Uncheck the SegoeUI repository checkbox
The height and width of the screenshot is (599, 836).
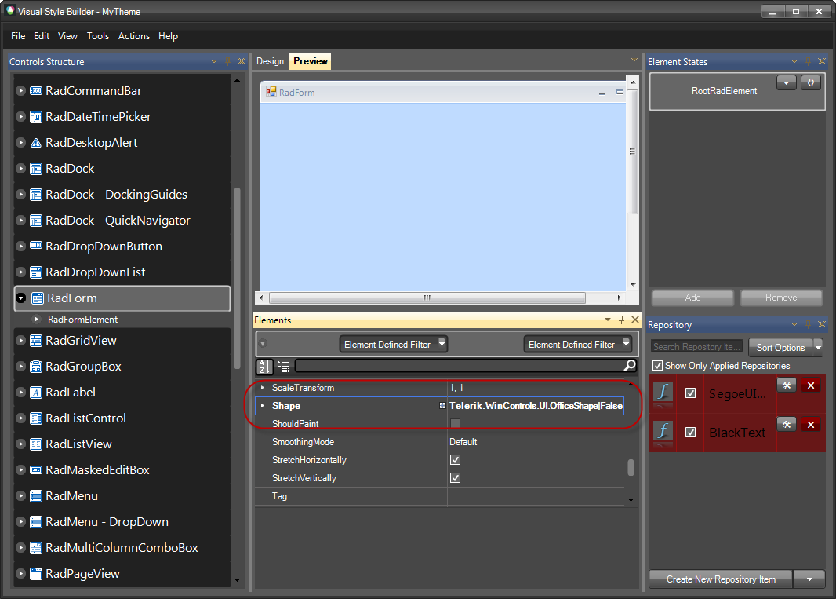click(x=690, y=393)
